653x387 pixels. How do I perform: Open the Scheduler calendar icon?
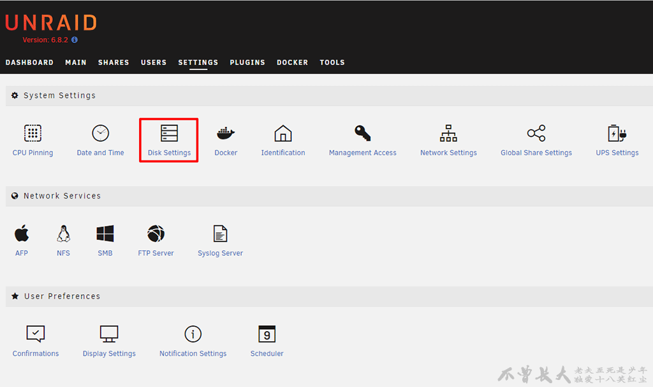(x=267, y=334)
